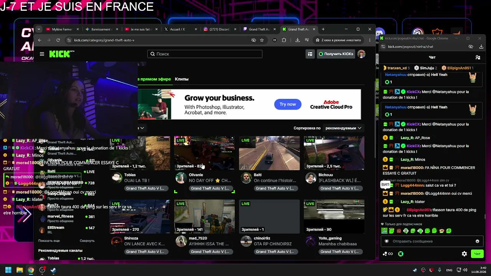Click Показать еще in the sidebar
The image size is (491, 276).
[x=49, y=241]
